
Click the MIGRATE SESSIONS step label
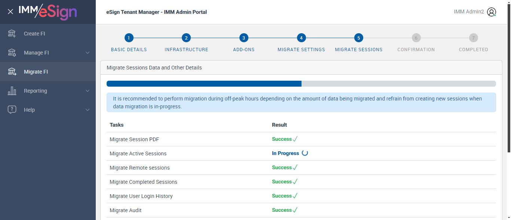coord(358,49)
